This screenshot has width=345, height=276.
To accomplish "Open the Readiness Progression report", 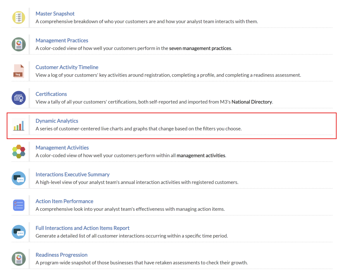I will [x=61, y=255].
